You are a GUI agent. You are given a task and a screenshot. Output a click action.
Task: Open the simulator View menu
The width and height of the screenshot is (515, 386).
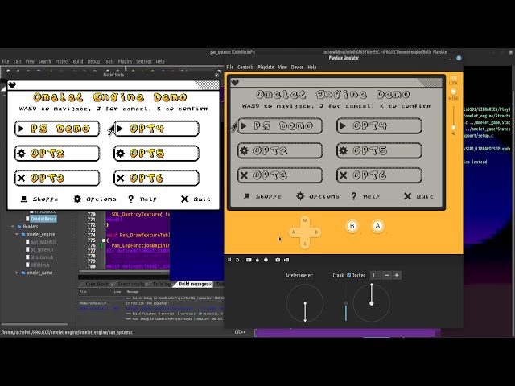point(282,67)
